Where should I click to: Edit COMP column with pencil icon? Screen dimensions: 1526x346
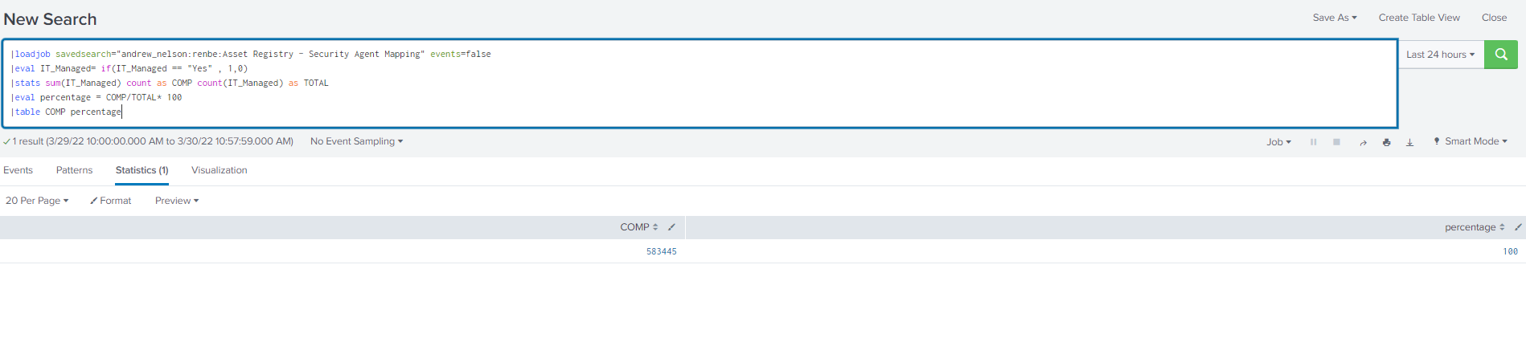tap(671, 227)
